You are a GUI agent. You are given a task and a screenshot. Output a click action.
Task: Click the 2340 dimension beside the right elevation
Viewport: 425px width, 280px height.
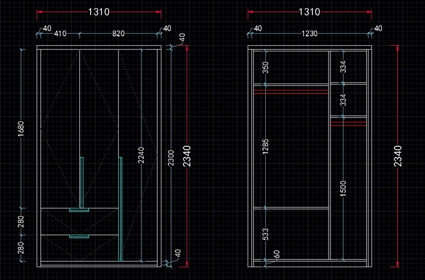(x=398, y=156)
